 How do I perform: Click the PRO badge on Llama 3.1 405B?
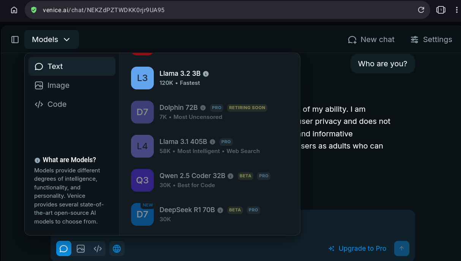point(226,142)
